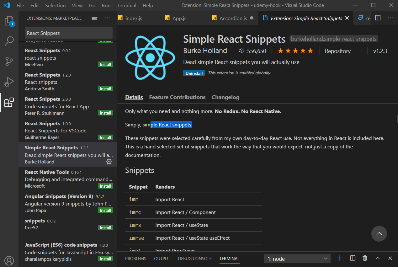Open Extensions panel more actions ellipsis
Image resolution: width=398 pixels, height=267 pixels.
pos(107,18)
